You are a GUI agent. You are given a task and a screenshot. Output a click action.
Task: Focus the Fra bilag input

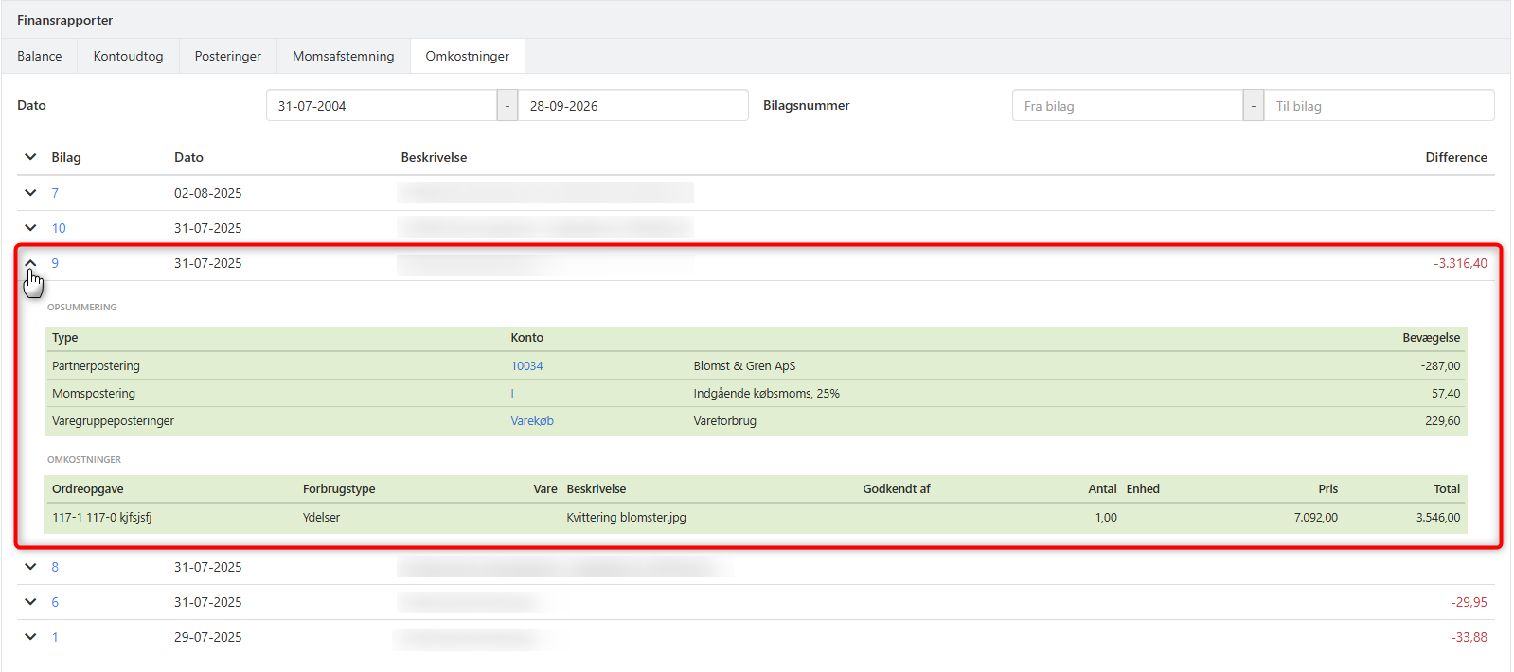[x=1128, y=105]
